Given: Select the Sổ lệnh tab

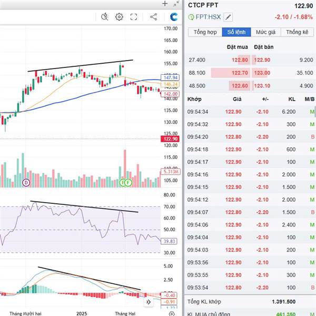Looking at the screenshot, I should click(x=236, y=32).
